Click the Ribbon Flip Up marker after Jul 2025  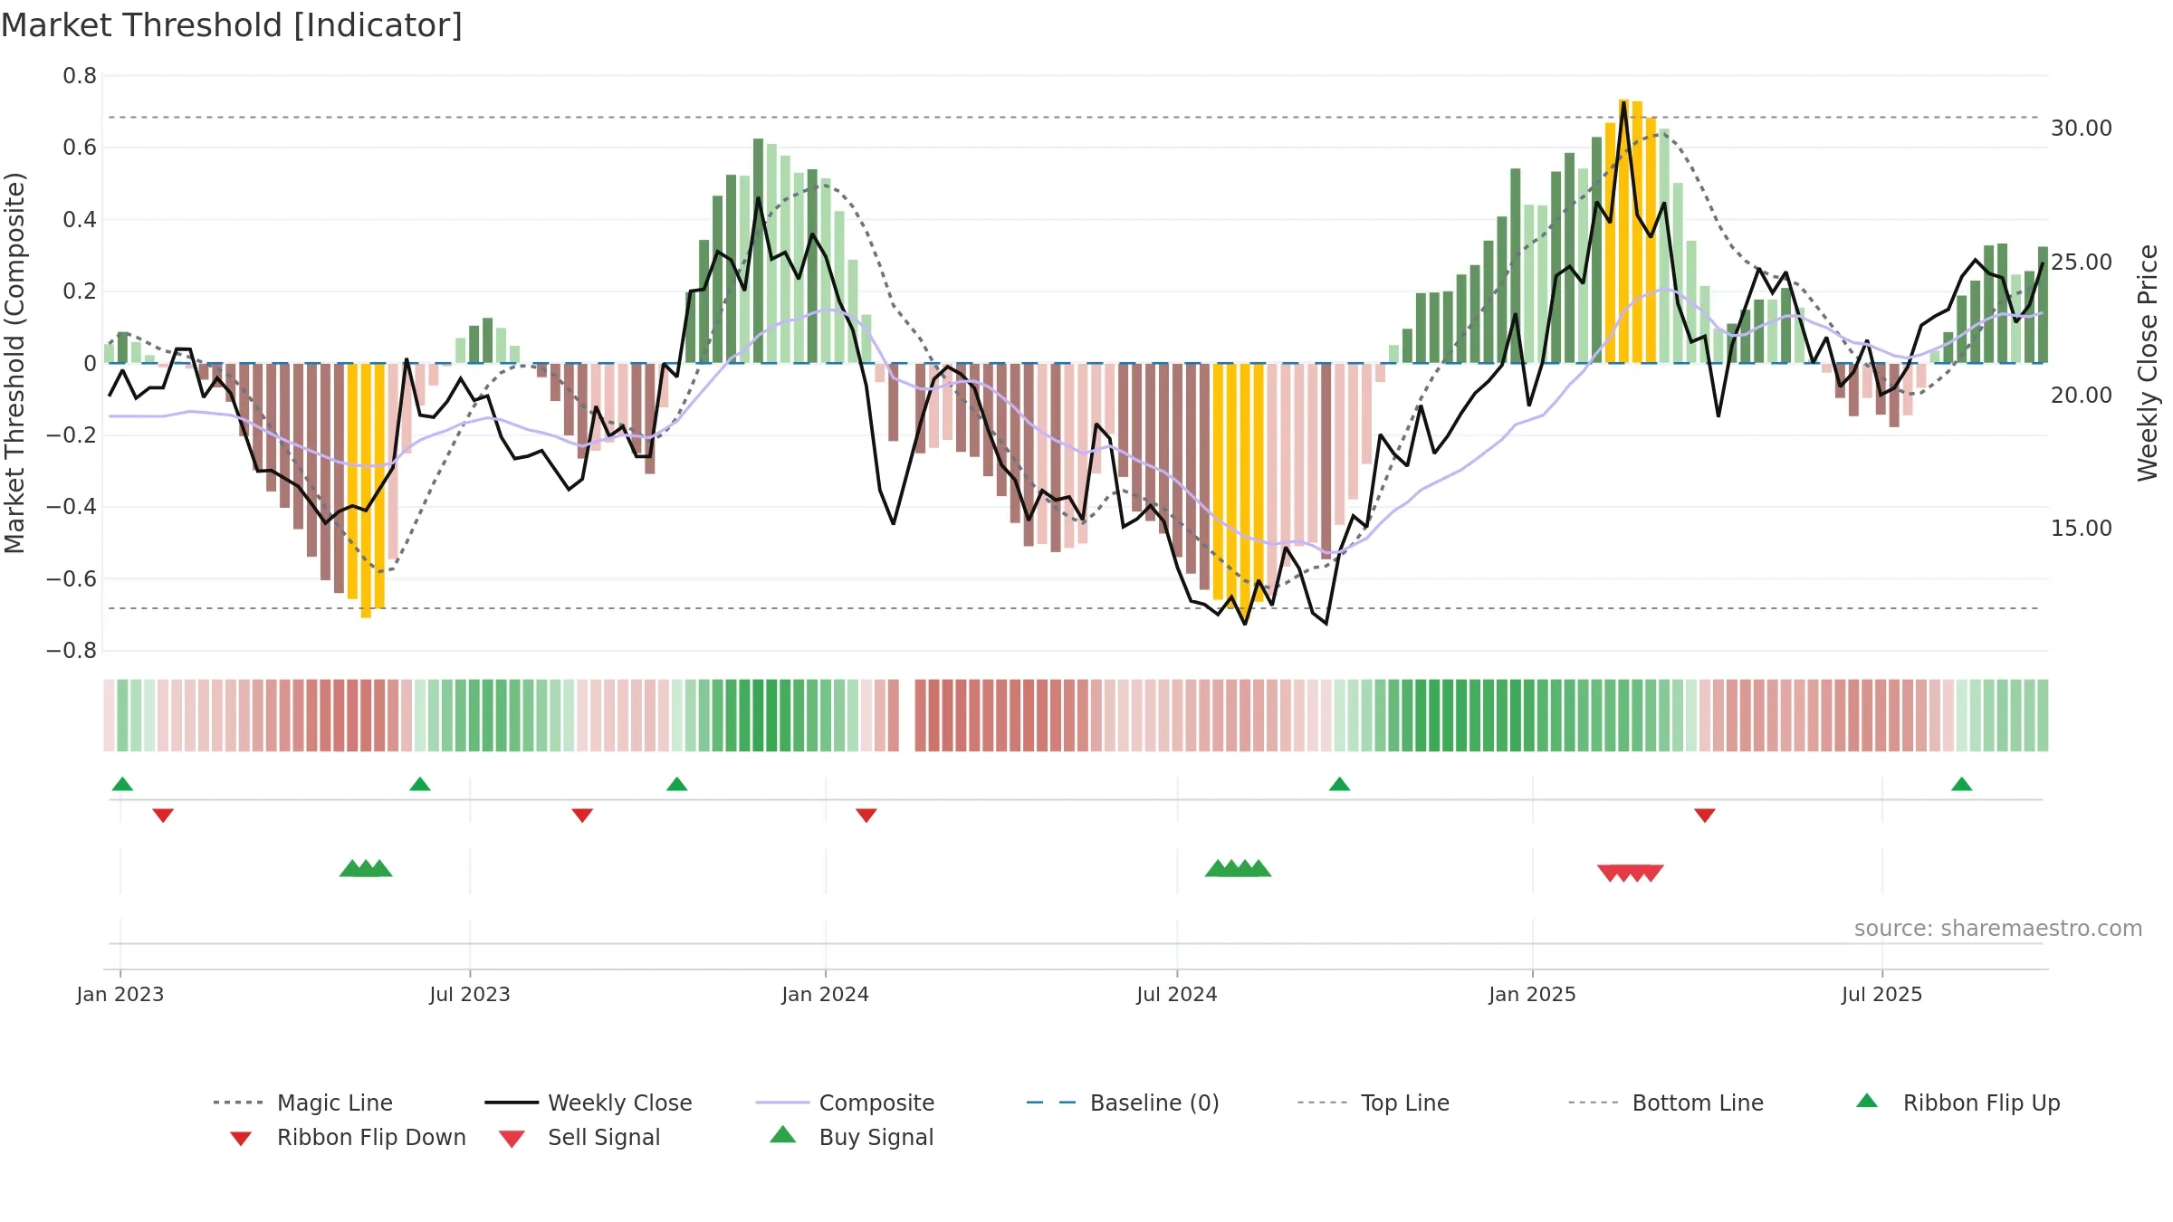[1962, 784]
